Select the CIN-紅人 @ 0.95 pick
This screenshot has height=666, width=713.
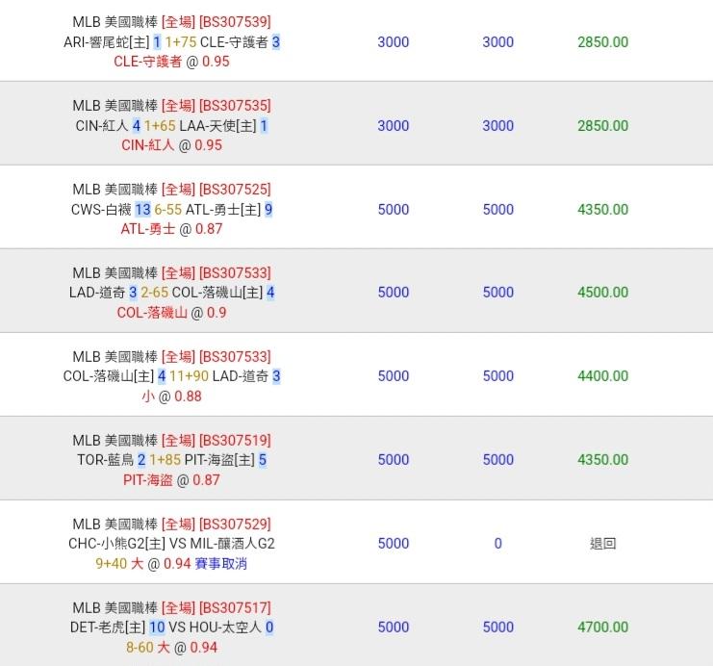[171, 145]
